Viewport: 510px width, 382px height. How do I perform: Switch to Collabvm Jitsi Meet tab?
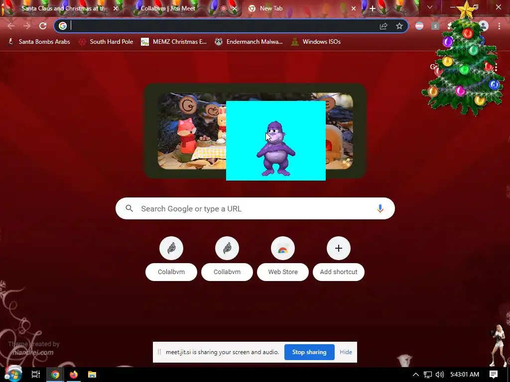[x=168, y=8]
